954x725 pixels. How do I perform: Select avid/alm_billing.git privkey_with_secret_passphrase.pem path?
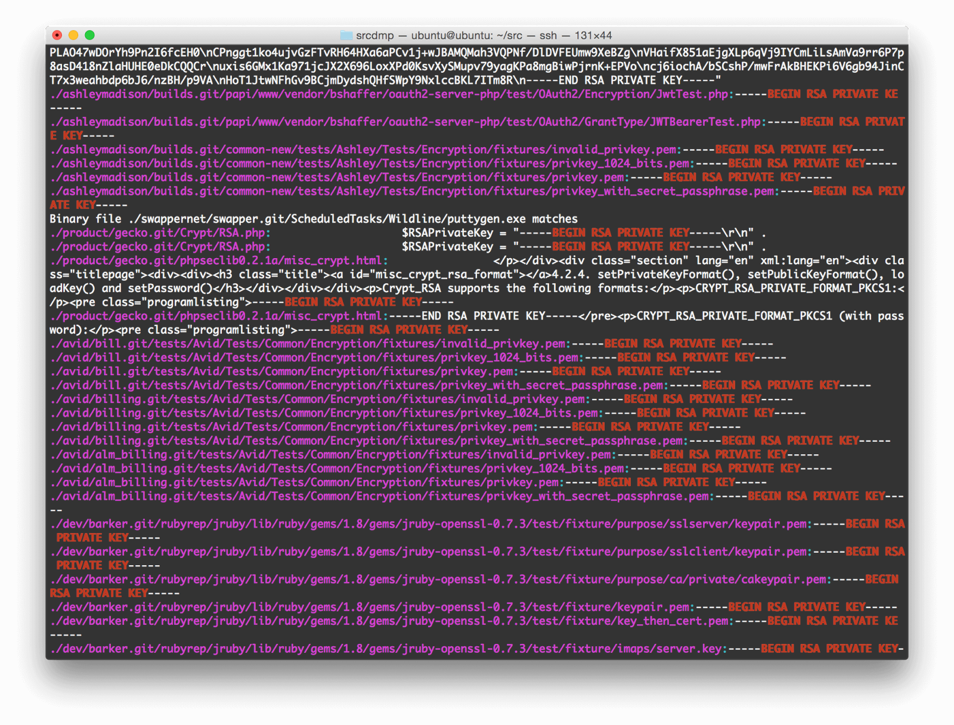coord(379,496)
